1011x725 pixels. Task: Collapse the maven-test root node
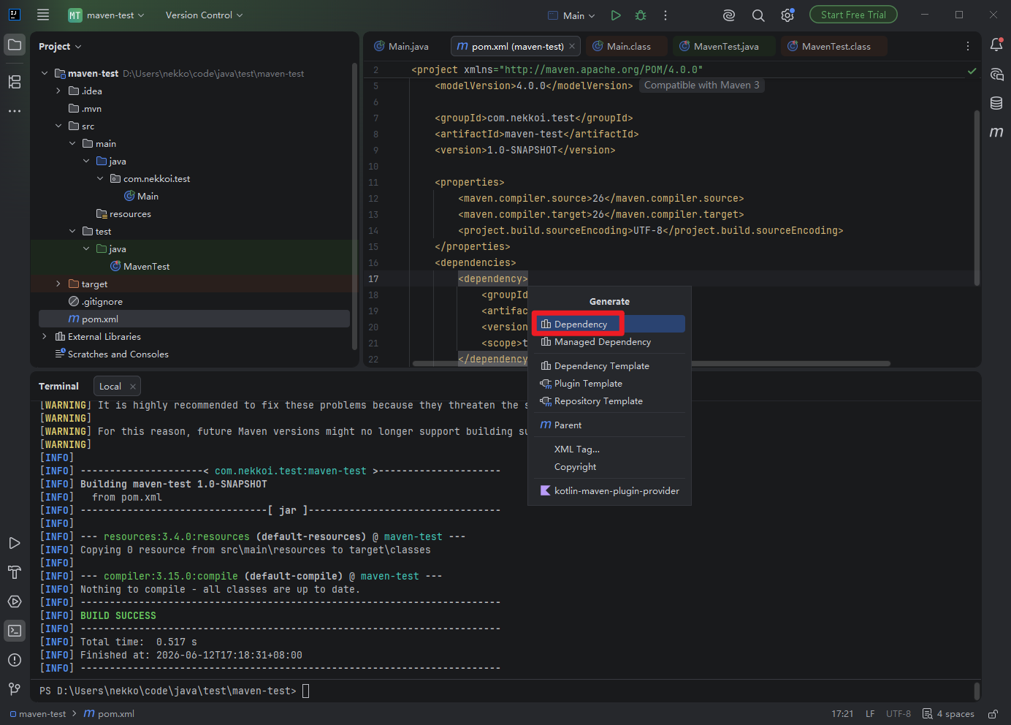(x=45, y=73)
